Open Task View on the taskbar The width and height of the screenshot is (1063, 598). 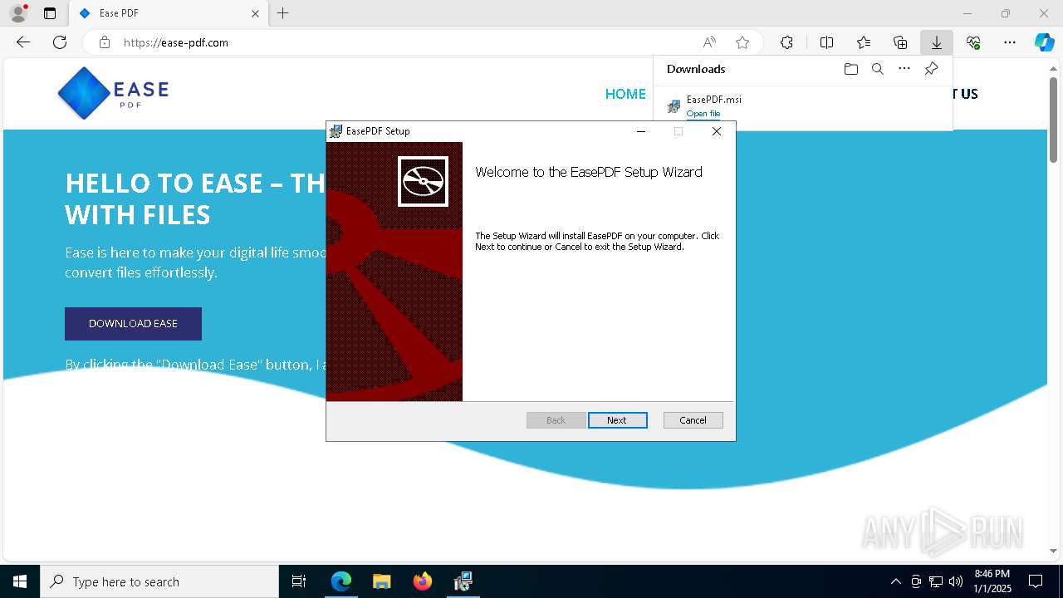299,581
